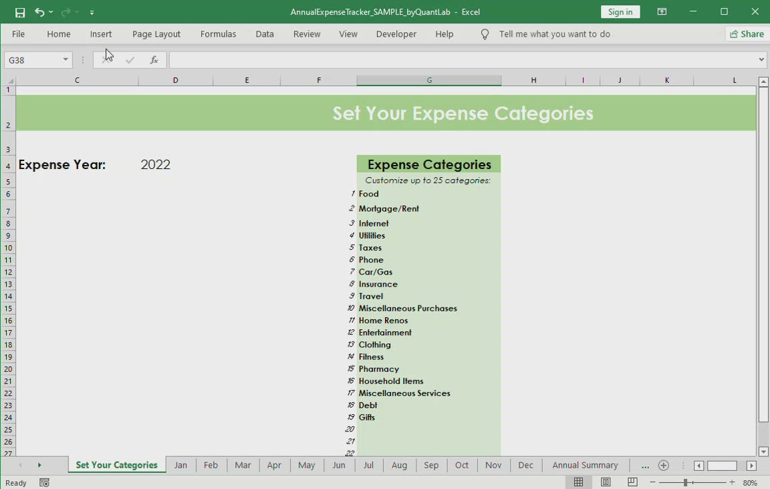
Task: Click the macro recording status bar icon
Action: pos(44,482)
